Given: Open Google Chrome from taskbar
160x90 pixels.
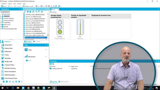Looking at the screenshot, I should click(x=28, y=88).
